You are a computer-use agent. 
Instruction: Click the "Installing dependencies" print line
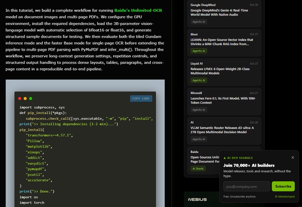tap(69, 124)
